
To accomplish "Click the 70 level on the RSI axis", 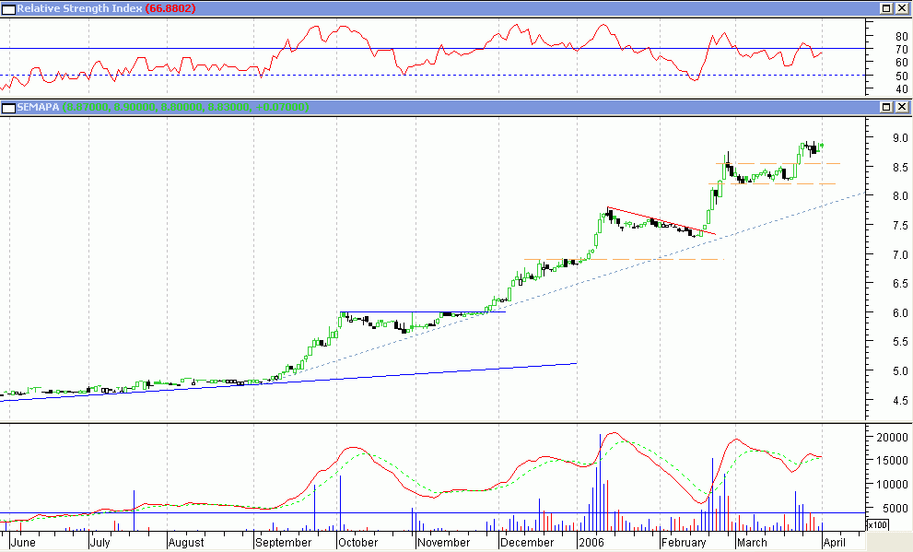I will pos(902,50).
